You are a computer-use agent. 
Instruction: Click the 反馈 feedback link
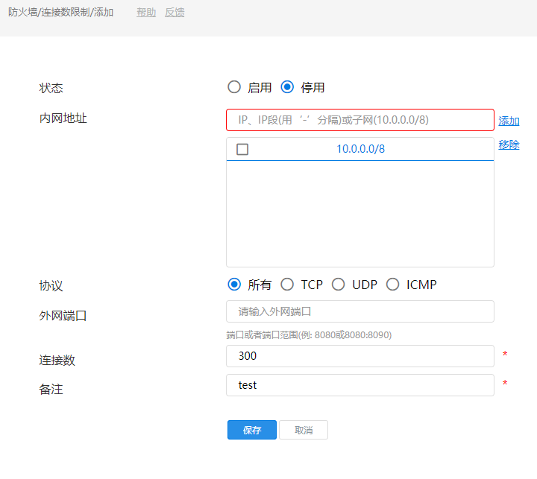(x=175, y=13)
